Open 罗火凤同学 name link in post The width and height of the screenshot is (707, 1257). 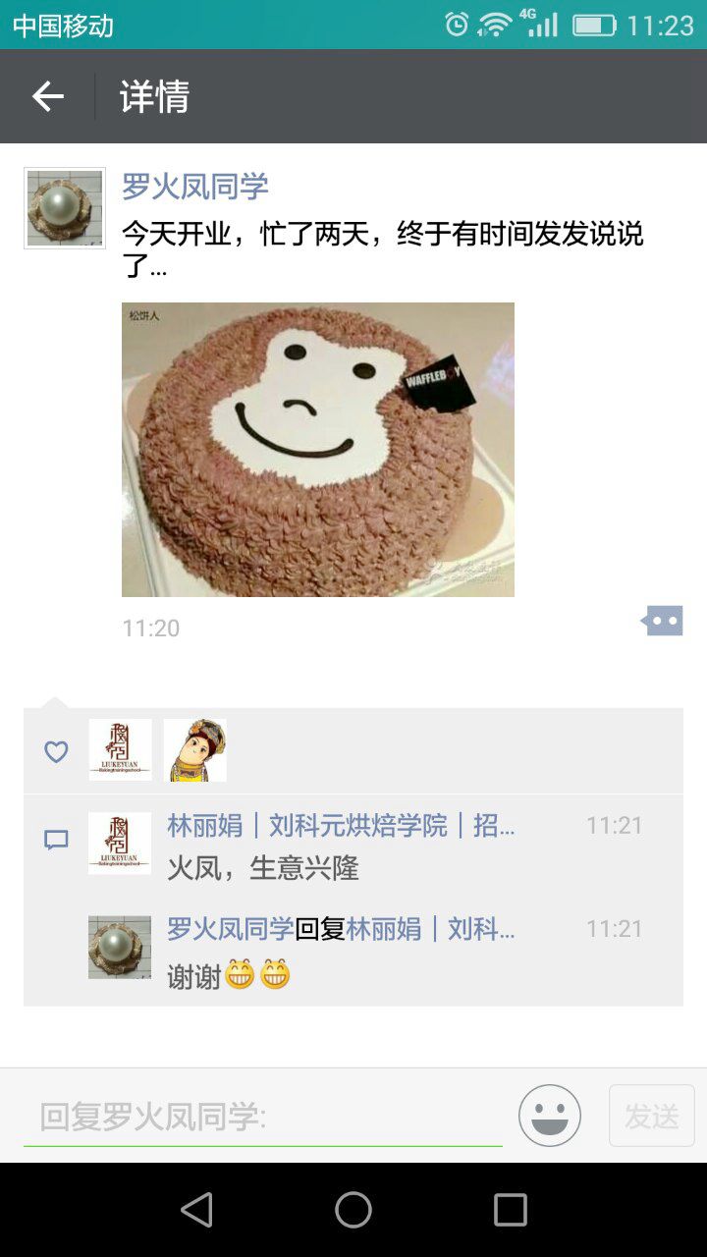coord(195,187)
